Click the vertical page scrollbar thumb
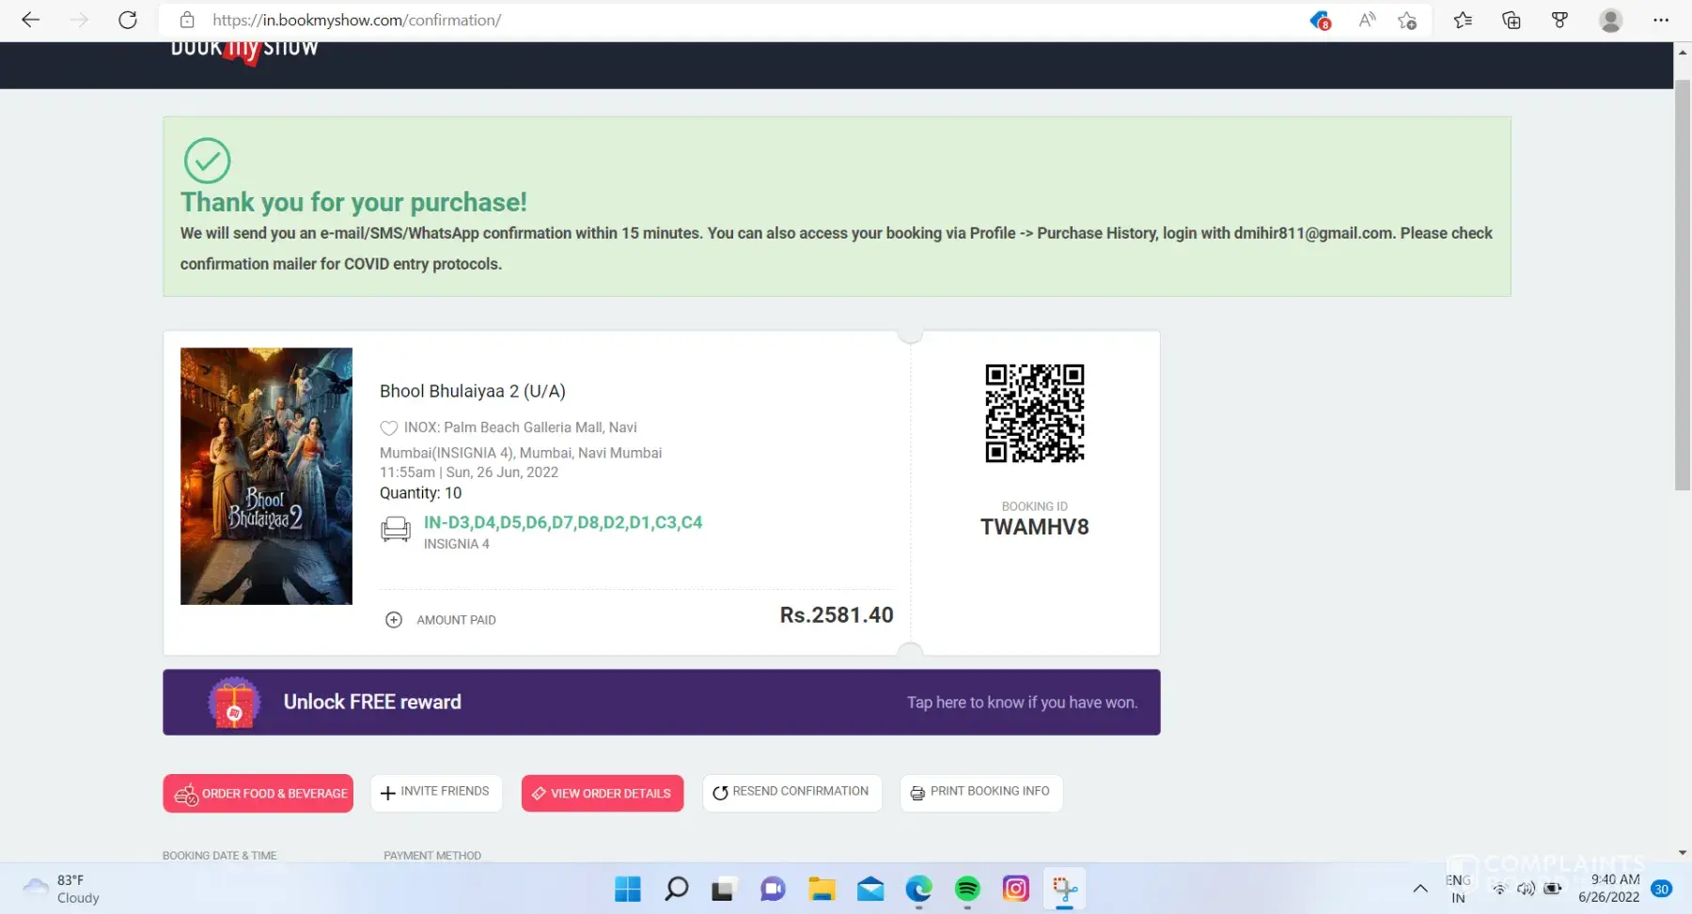Viewport: 1692px width, 914px height. [x=1683, y=285]
